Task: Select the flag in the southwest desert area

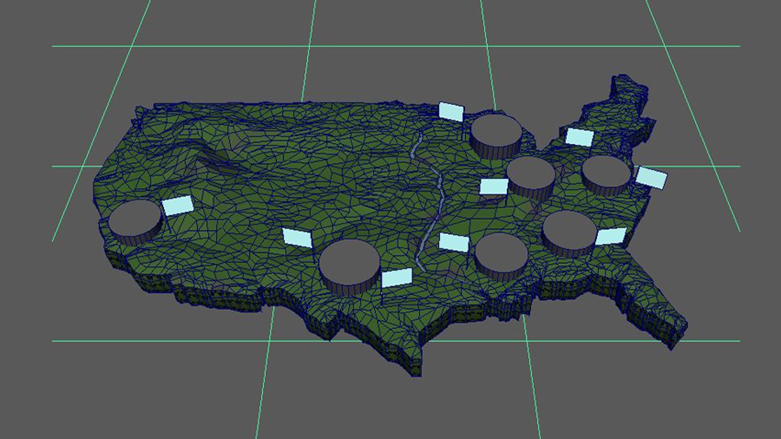Action: (x=297, y=238)
